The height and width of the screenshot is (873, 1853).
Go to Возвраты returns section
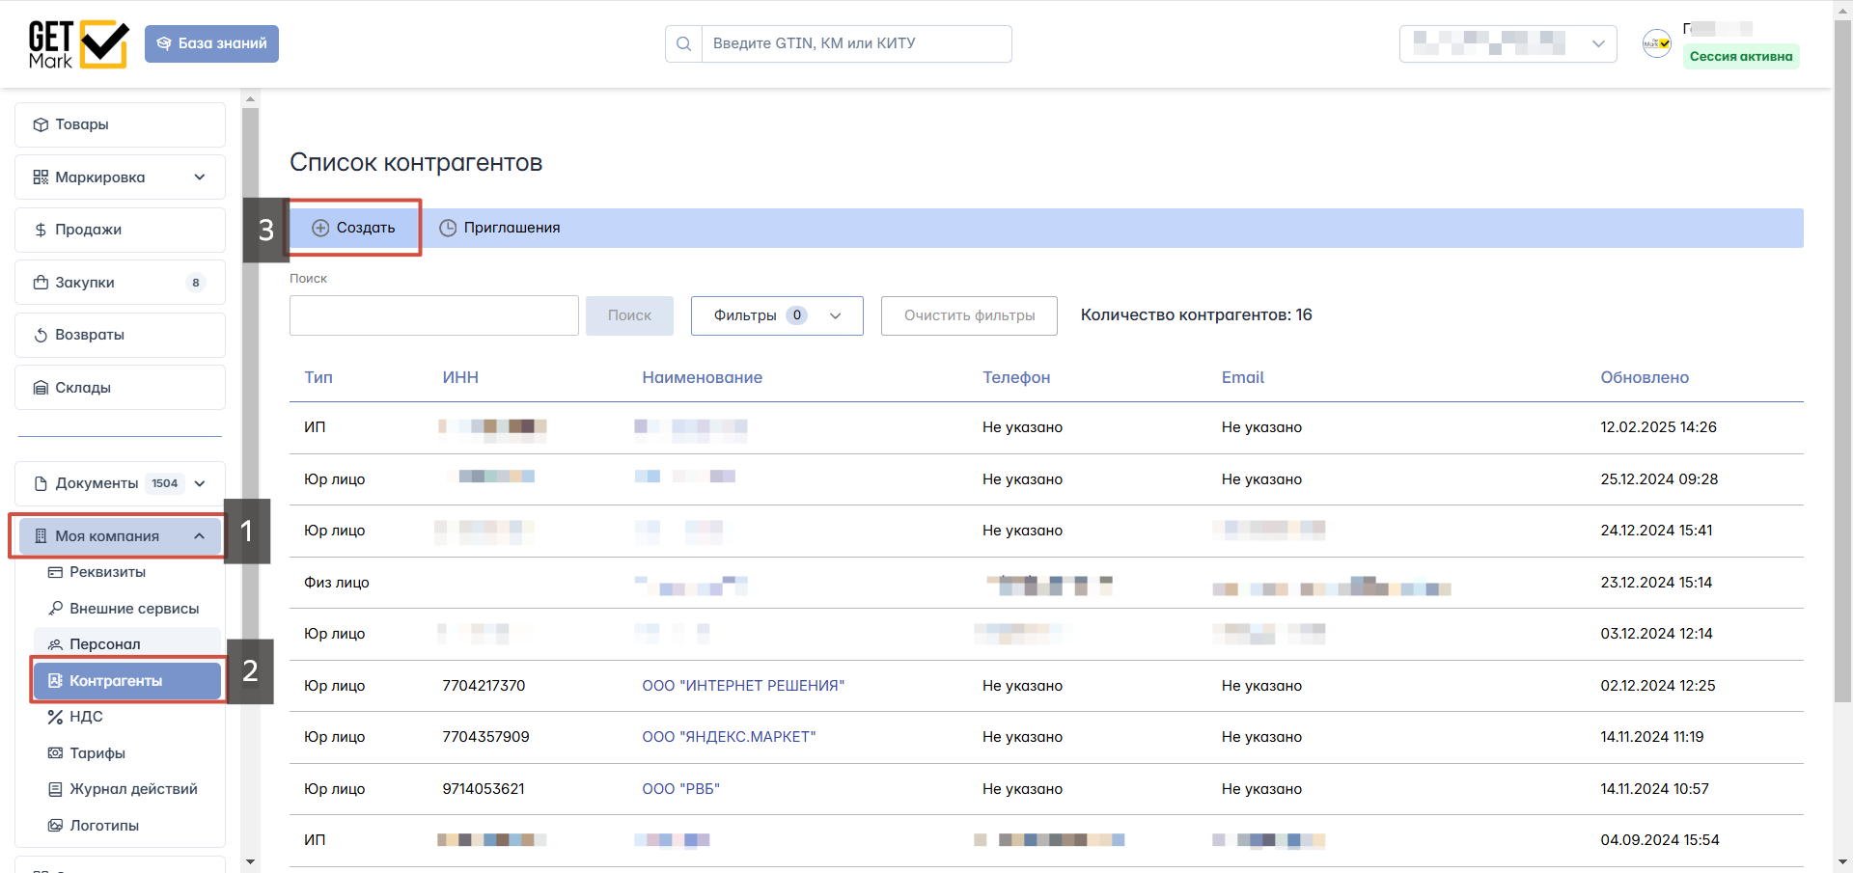(x=120, y=335)
